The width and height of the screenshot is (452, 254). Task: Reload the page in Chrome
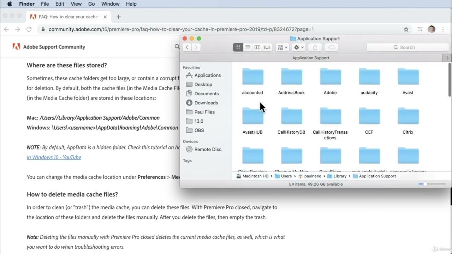click(29, 29)
